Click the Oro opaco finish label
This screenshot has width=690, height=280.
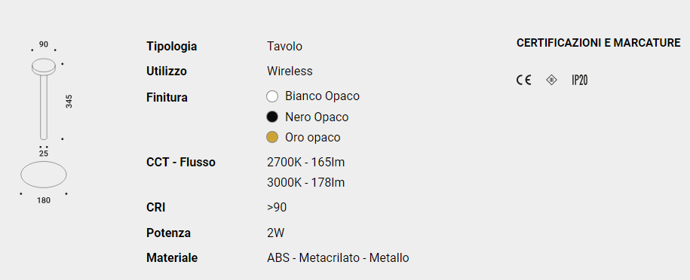[x=313, y=138]
